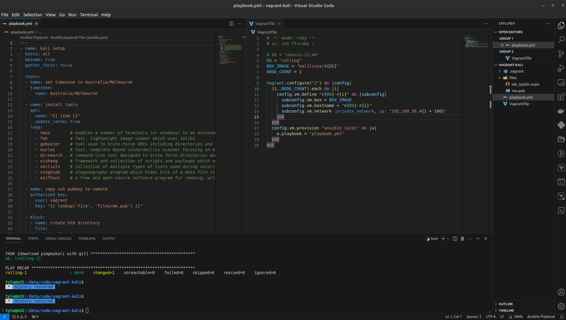Open Run and Debug view
Viewport: 566px width, 320px height.
[x=561, y=68]
